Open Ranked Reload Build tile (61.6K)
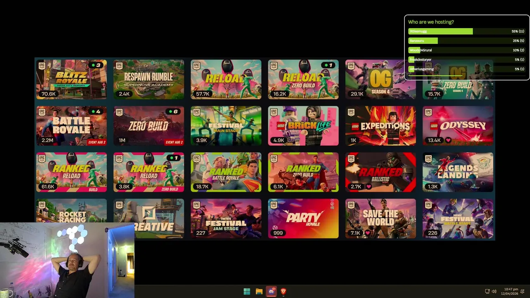Image resolution: width=530 pixels, height=298 pixels. [71, 172]
